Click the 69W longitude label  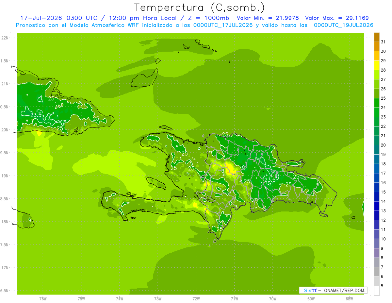pyautogui.click(x=311, y=299)
